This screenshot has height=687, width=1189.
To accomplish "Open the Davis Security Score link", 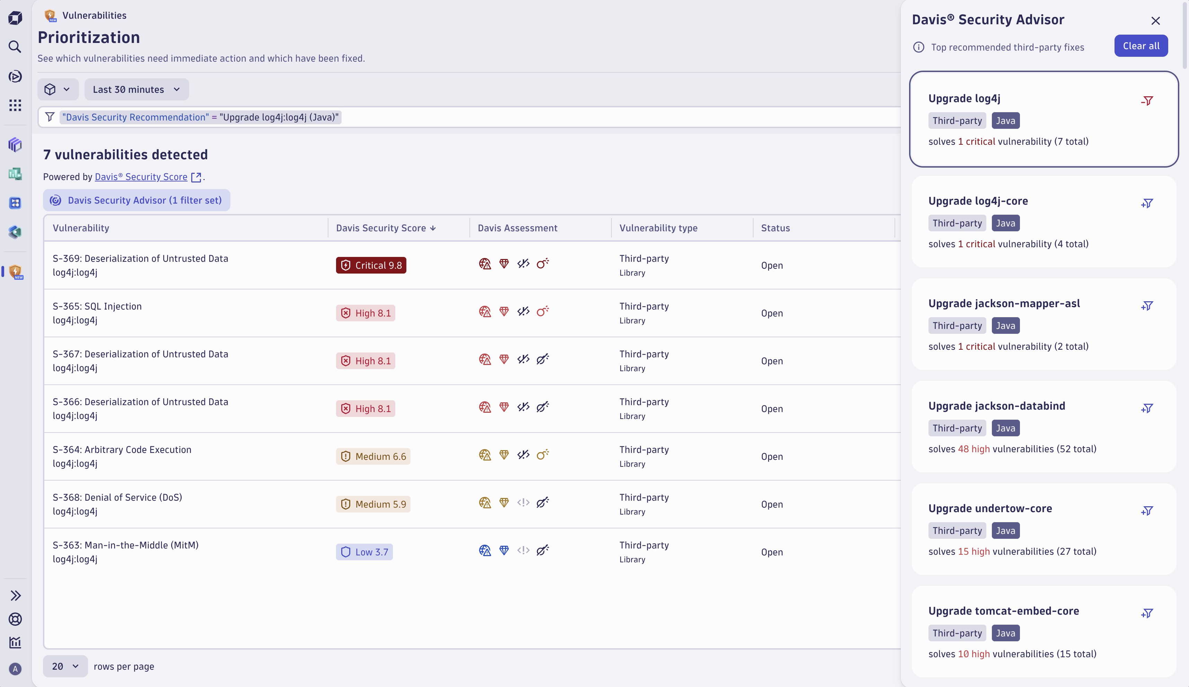I will point(141,177).
